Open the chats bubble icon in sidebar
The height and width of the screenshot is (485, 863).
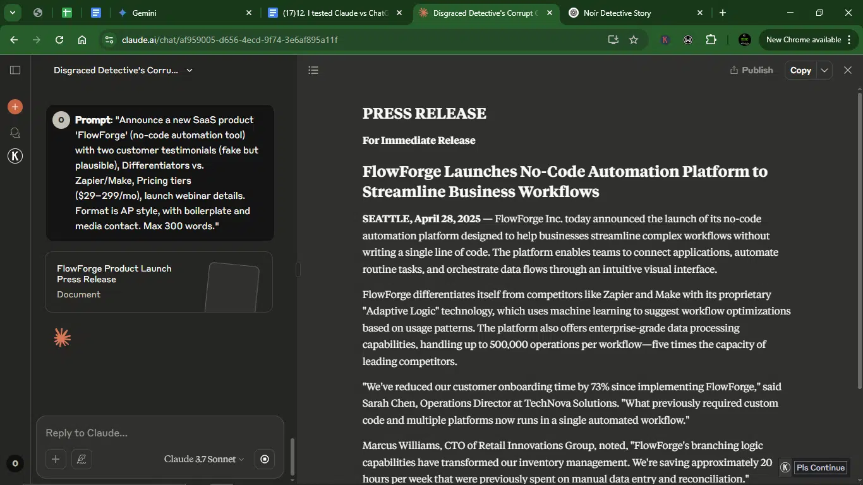point(15,133)
